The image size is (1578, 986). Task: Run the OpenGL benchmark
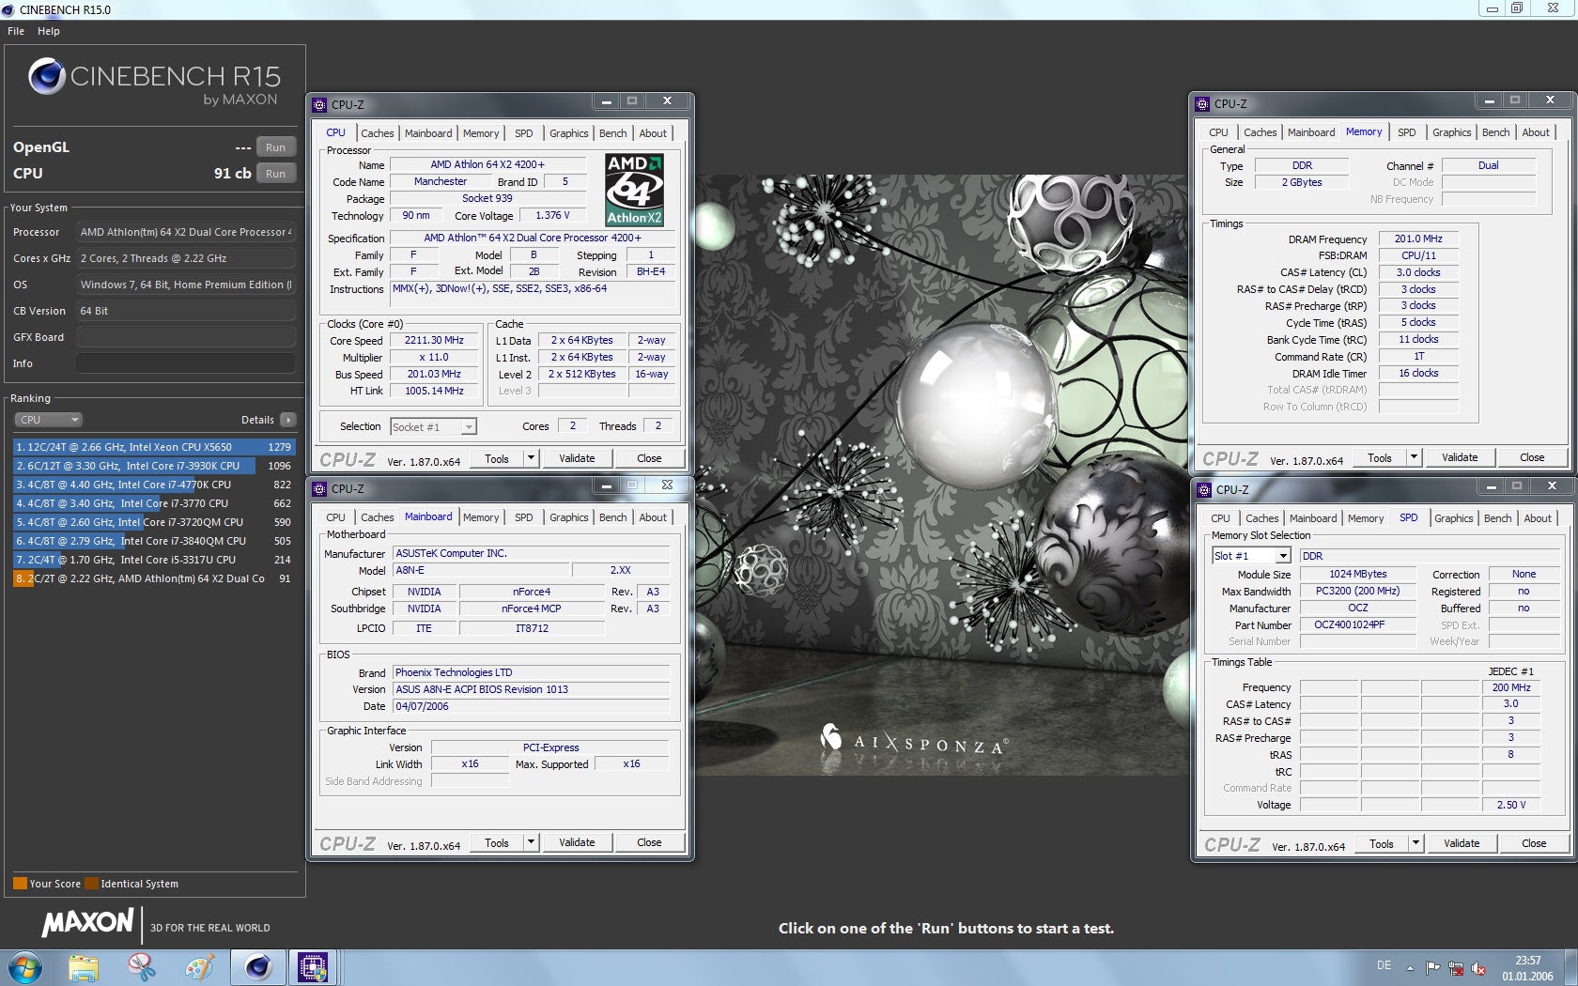[275, 147]
